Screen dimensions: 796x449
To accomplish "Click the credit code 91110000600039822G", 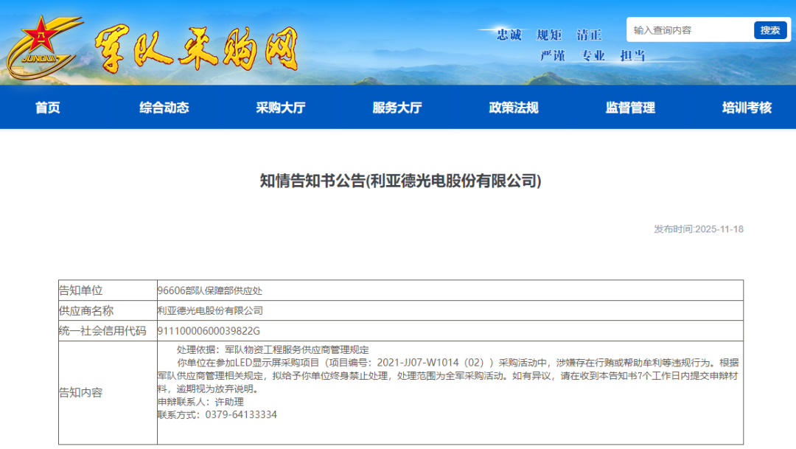I will pos(207,330).
